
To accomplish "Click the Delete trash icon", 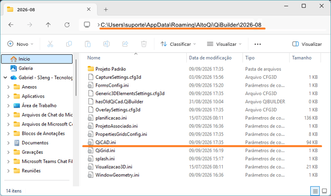I will (x=144, y=44).
